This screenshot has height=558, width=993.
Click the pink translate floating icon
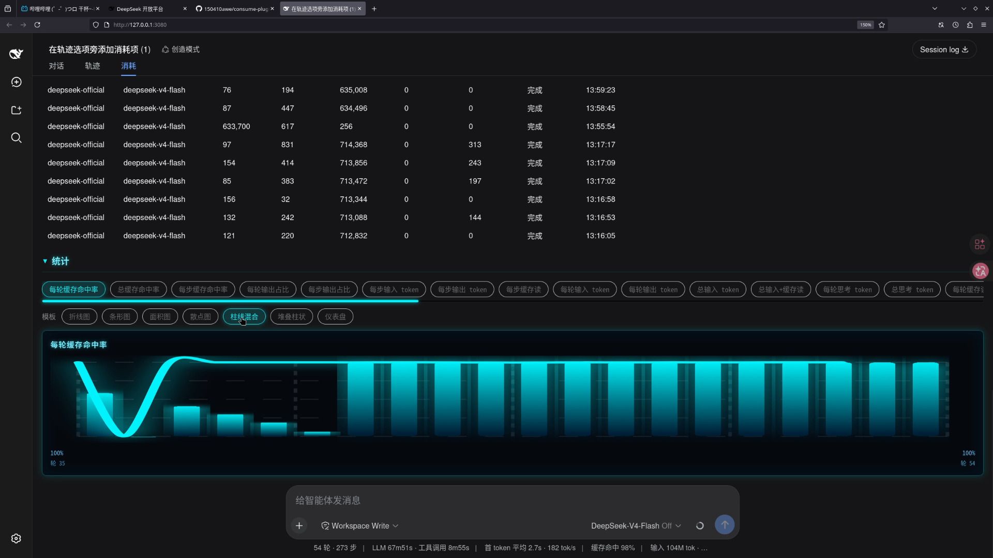pyautogui.click(x=980, y=271)
